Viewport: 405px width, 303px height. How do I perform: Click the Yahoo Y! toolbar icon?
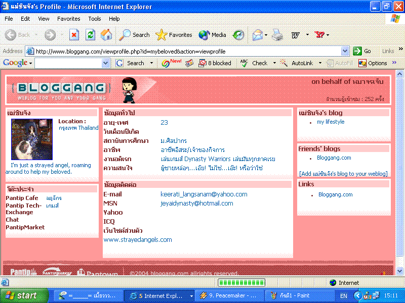(x=319, y=34)
